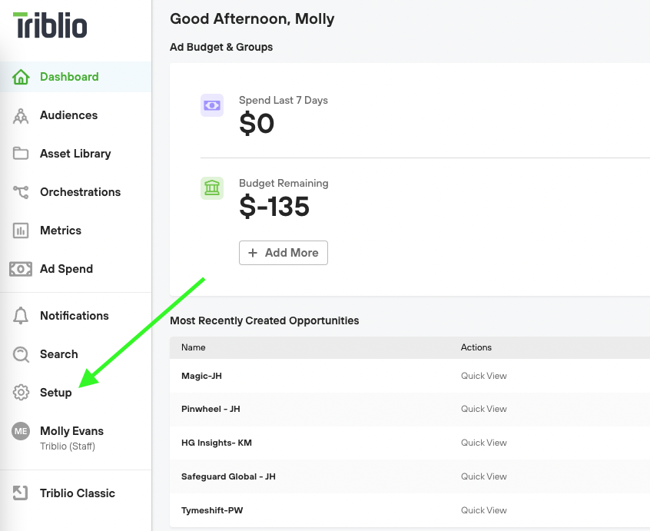This screenshot has height=531, width=650.
Task: Click the Spend Last 7 Days card icon
Action: (212, 105)
